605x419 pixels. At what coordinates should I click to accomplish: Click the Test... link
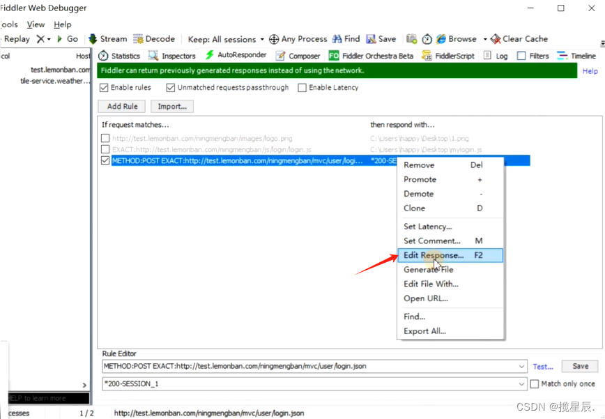click(543, 367)
